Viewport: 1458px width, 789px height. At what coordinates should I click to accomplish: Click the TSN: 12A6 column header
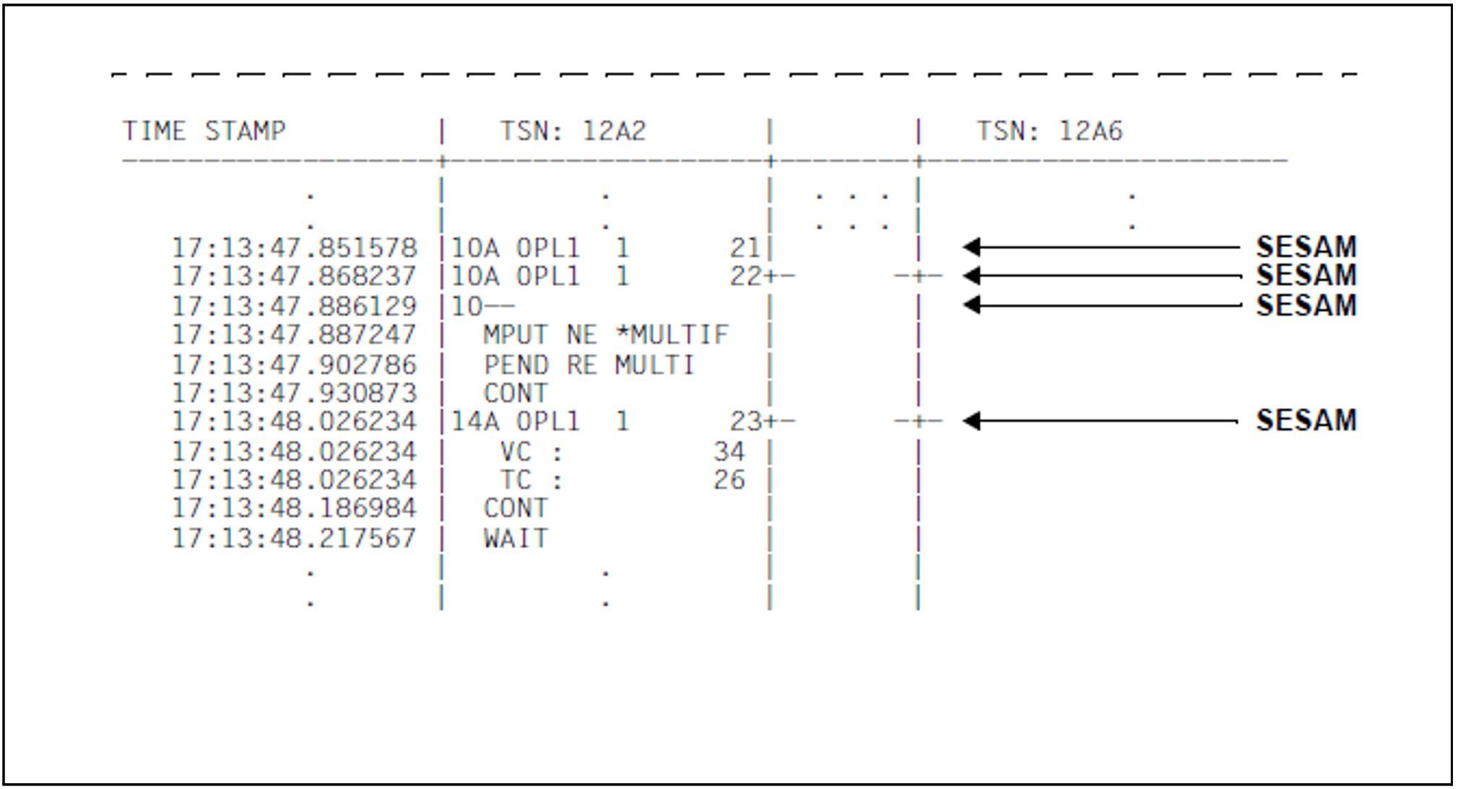[1049, 131]
